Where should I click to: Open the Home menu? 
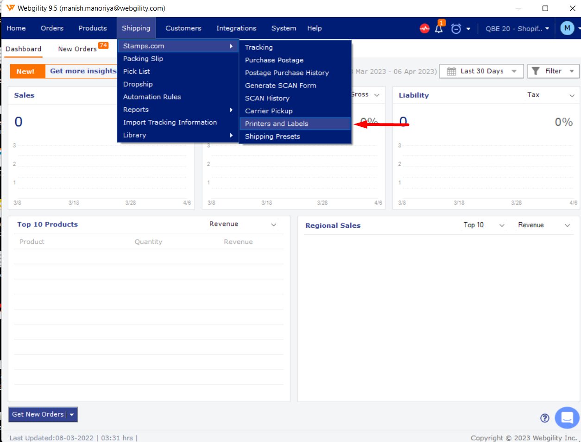(x=16, y=28)
